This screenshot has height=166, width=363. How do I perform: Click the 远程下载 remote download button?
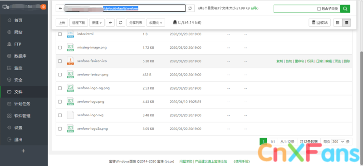point(78,23)
